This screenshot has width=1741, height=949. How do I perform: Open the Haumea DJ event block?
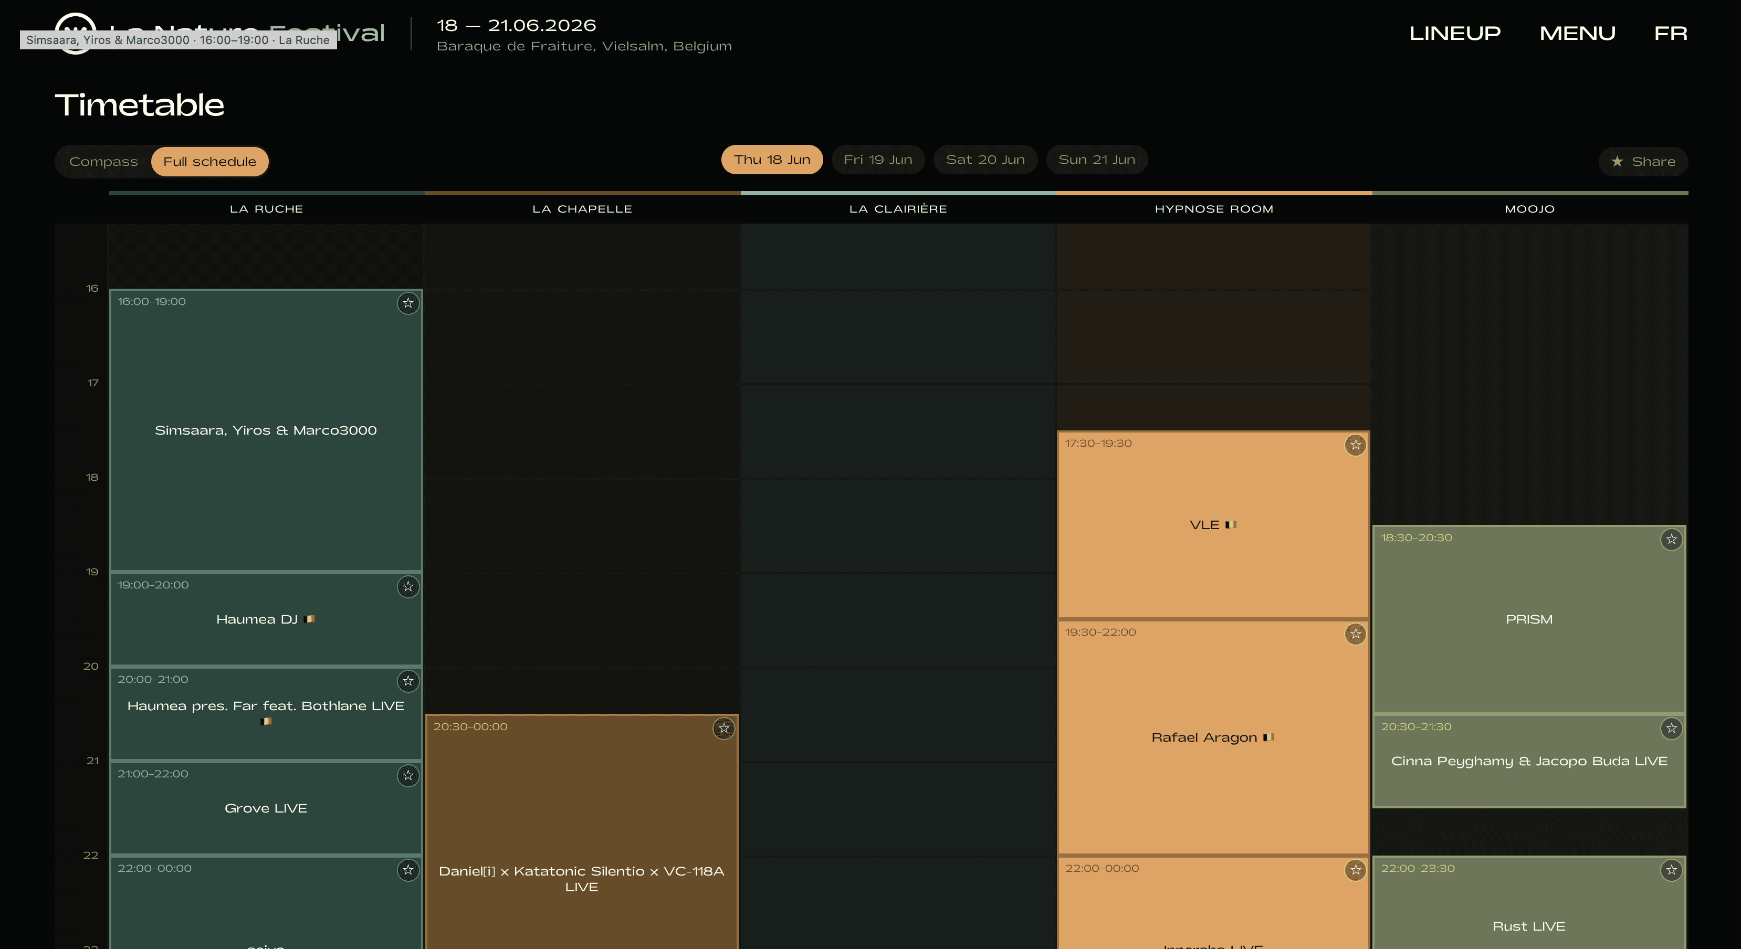(x=266, y=619)
